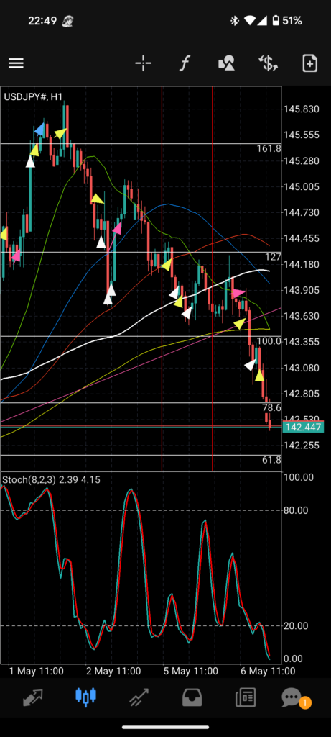
Task: Open the symbol switch dollar icon
Action: (x=269, y=63)
